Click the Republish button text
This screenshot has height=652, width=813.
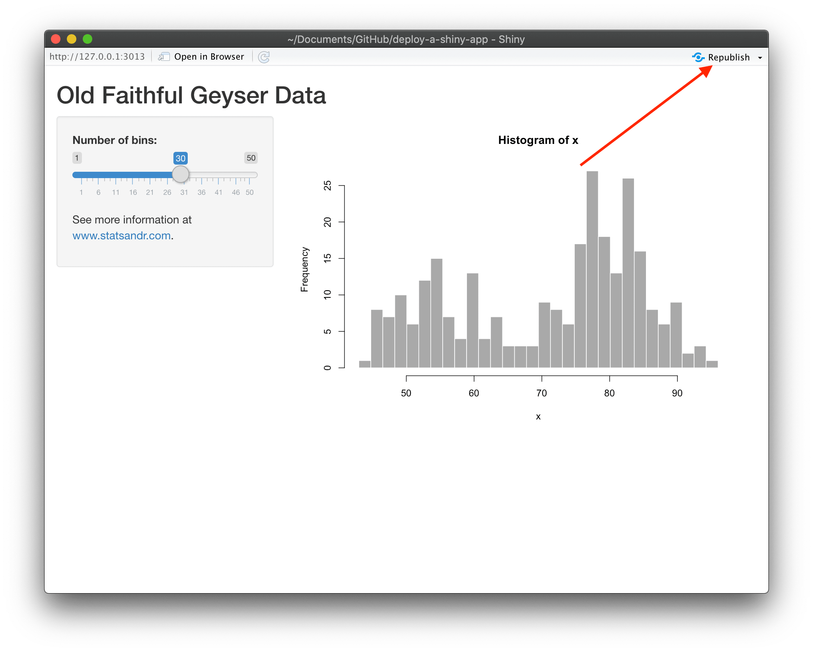(x=729, y=57)
